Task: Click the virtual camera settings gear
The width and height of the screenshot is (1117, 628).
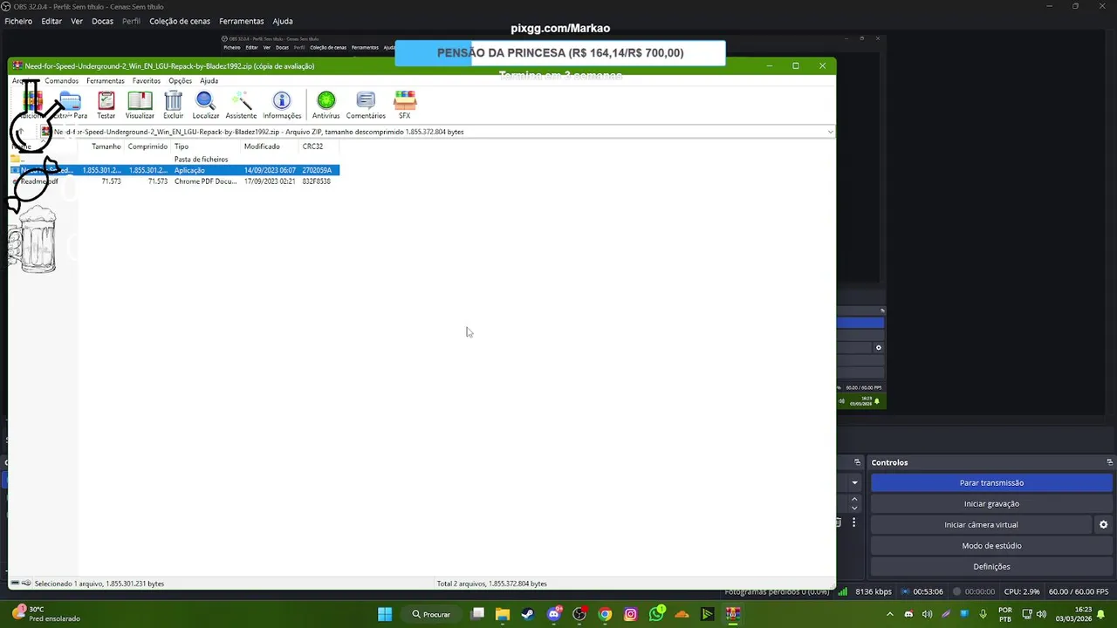Action: click(x=1103, y=524)
